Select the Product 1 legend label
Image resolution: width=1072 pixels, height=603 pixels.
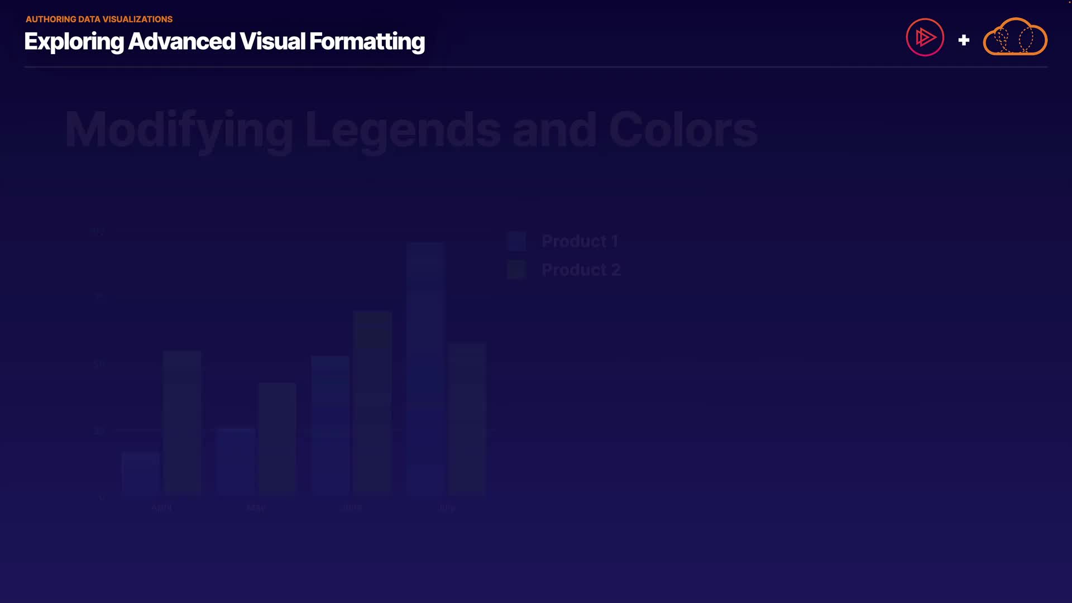[x=580, y=241]
